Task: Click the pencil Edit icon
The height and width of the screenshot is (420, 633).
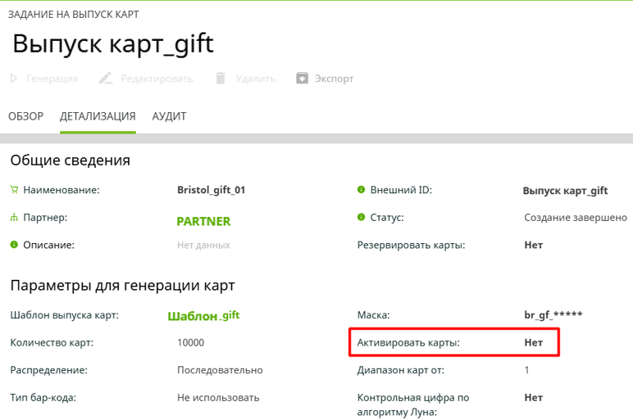Action: [105, 79]
